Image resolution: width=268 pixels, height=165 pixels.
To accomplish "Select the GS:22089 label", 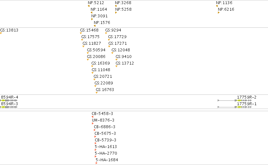I will click(x=104, y=83).
